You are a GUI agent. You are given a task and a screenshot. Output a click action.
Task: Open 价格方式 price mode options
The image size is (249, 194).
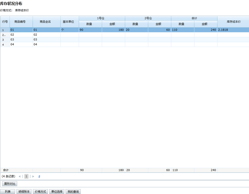40,192
